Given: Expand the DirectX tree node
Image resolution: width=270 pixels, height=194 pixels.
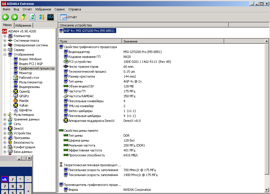Looking at the screenshot, I should coord(5,129).
